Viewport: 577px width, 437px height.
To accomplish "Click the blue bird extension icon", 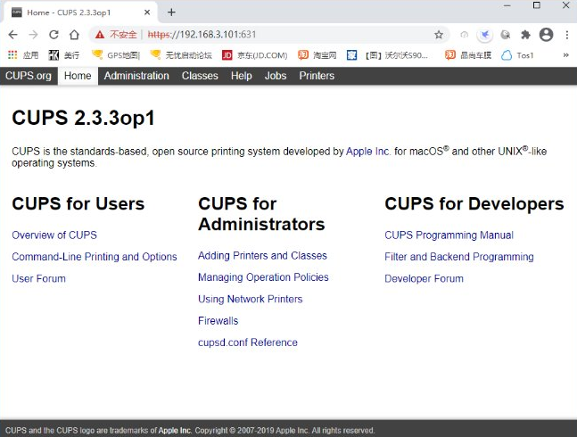I will pos(484,35).
